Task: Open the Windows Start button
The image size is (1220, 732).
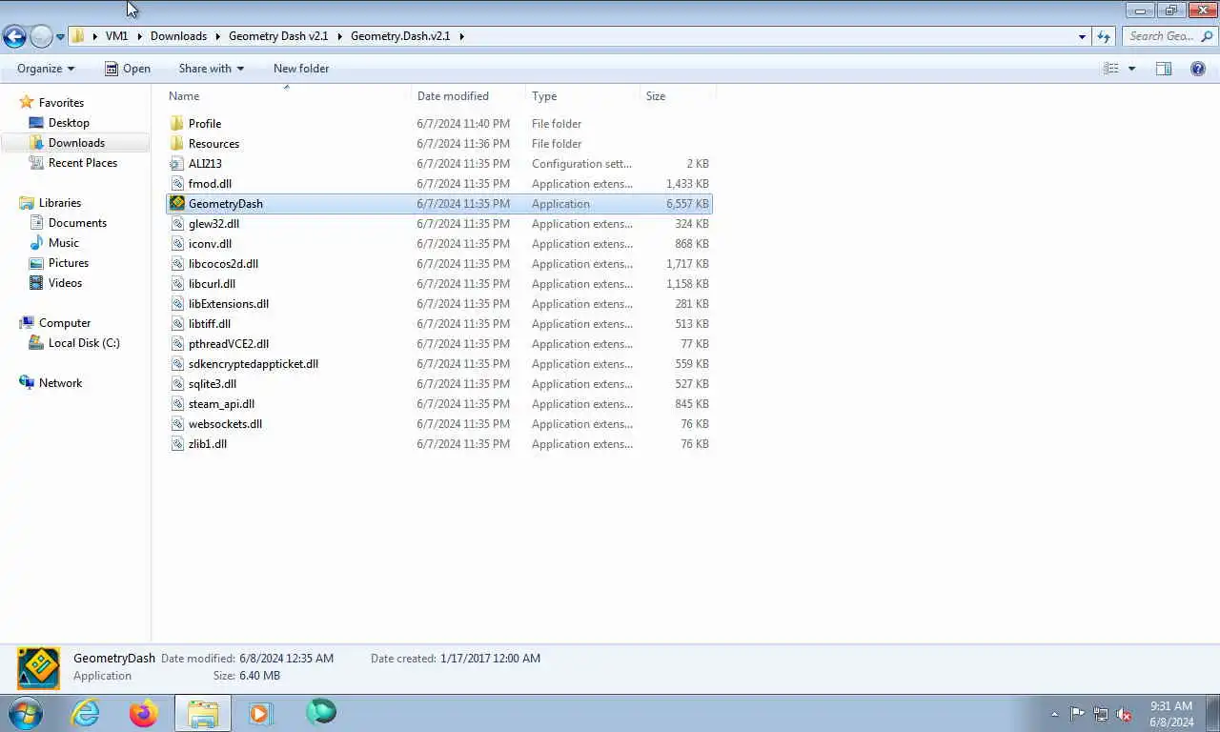Action: 25,712
